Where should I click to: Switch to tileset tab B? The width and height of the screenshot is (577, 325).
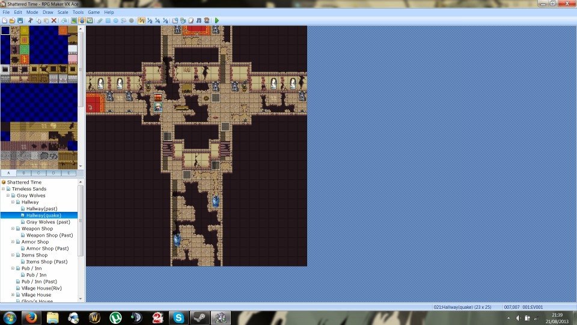pos(23,173)
